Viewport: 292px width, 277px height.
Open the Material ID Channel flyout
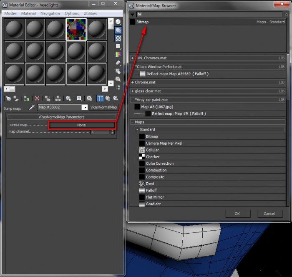79,98
